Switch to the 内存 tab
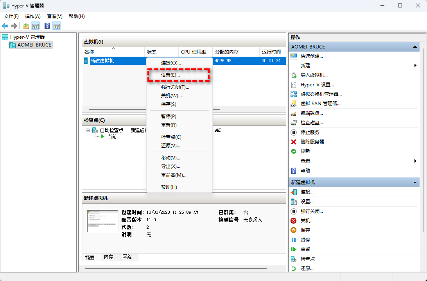Viewport: 427px width, 281px height. coord(109,257)
